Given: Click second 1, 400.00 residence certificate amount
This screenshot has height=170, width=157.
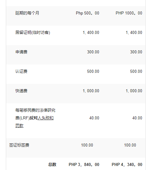Looking at the screenshot, I should pos(134,32).
